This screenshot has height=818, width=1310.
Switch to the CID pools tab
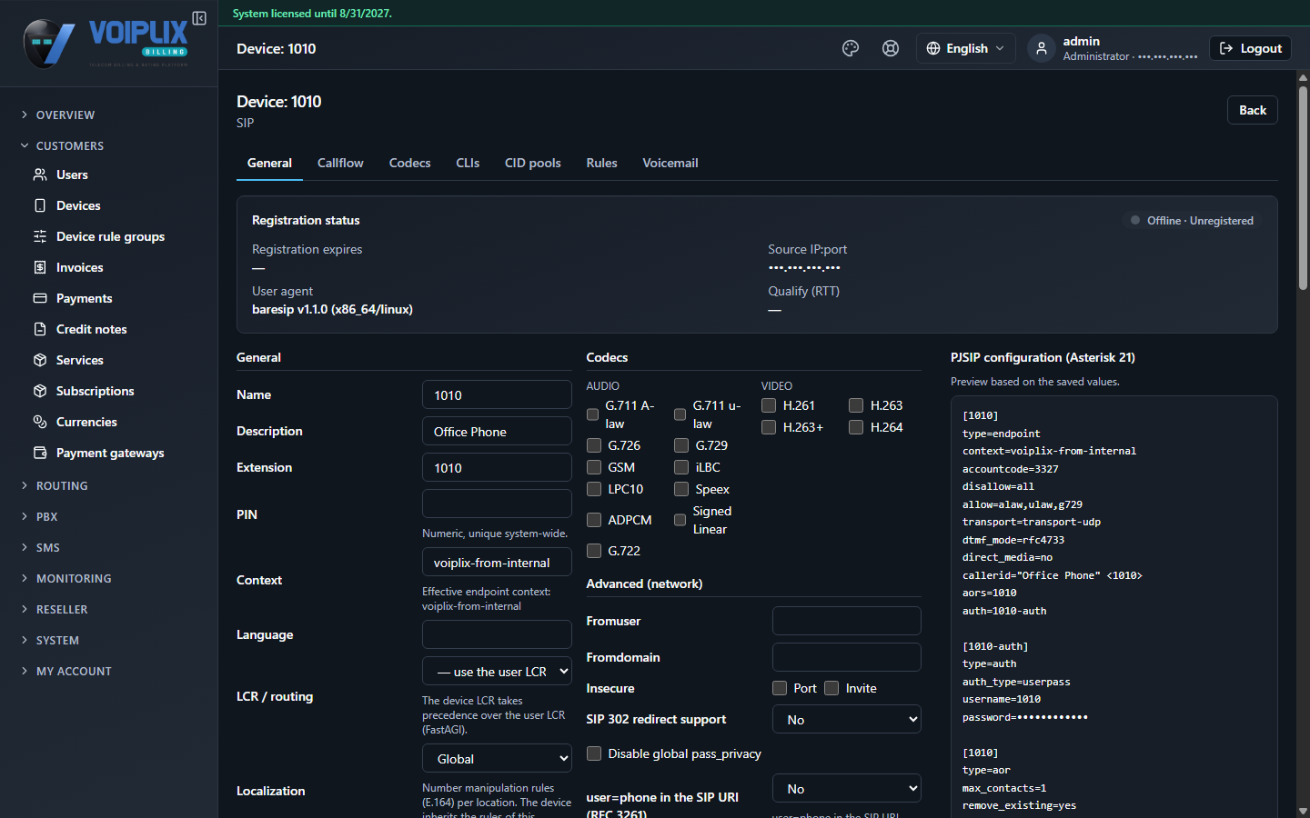coord(533,163)
